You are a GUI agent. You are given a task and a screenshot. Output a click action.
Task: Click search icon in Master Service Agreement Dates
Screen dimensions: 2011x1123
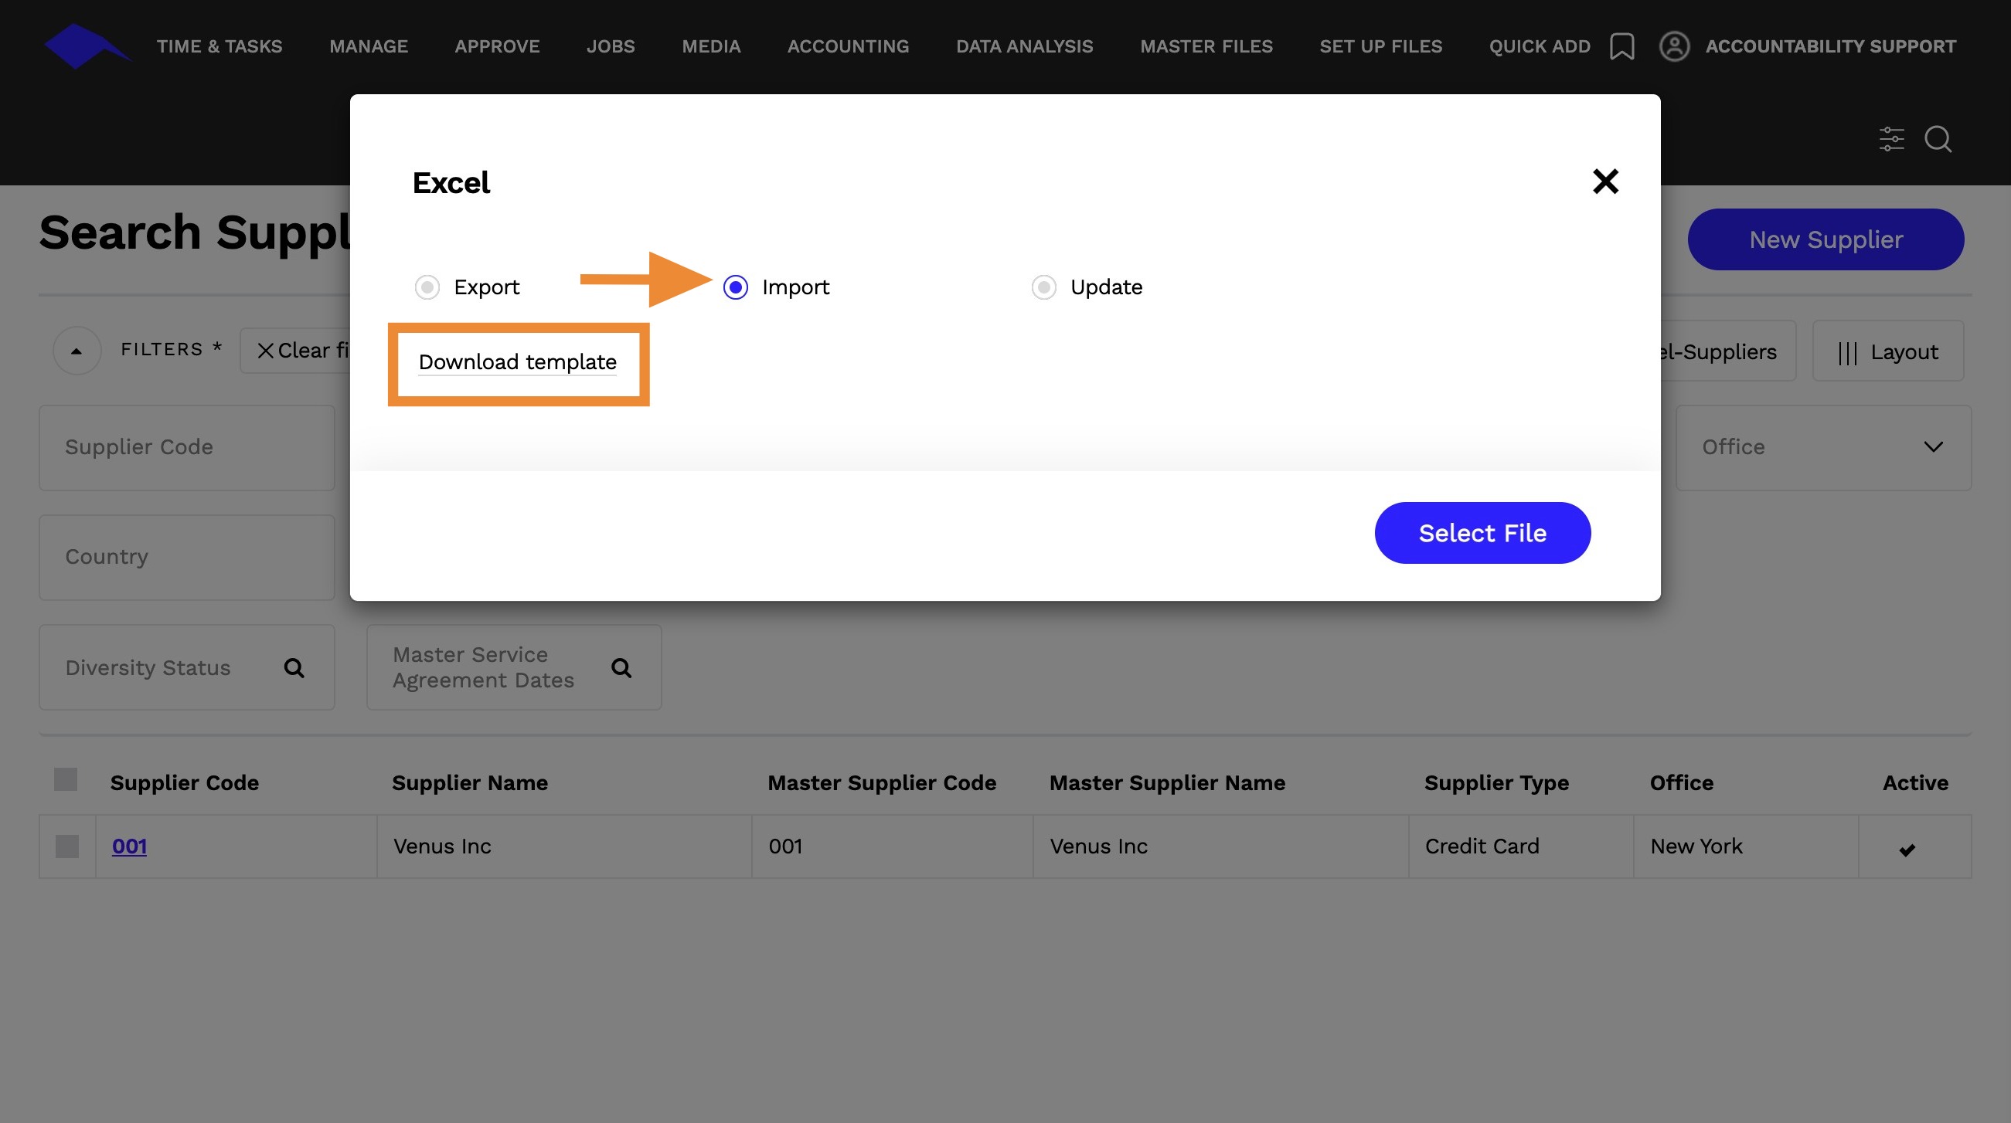coord(621,668)
